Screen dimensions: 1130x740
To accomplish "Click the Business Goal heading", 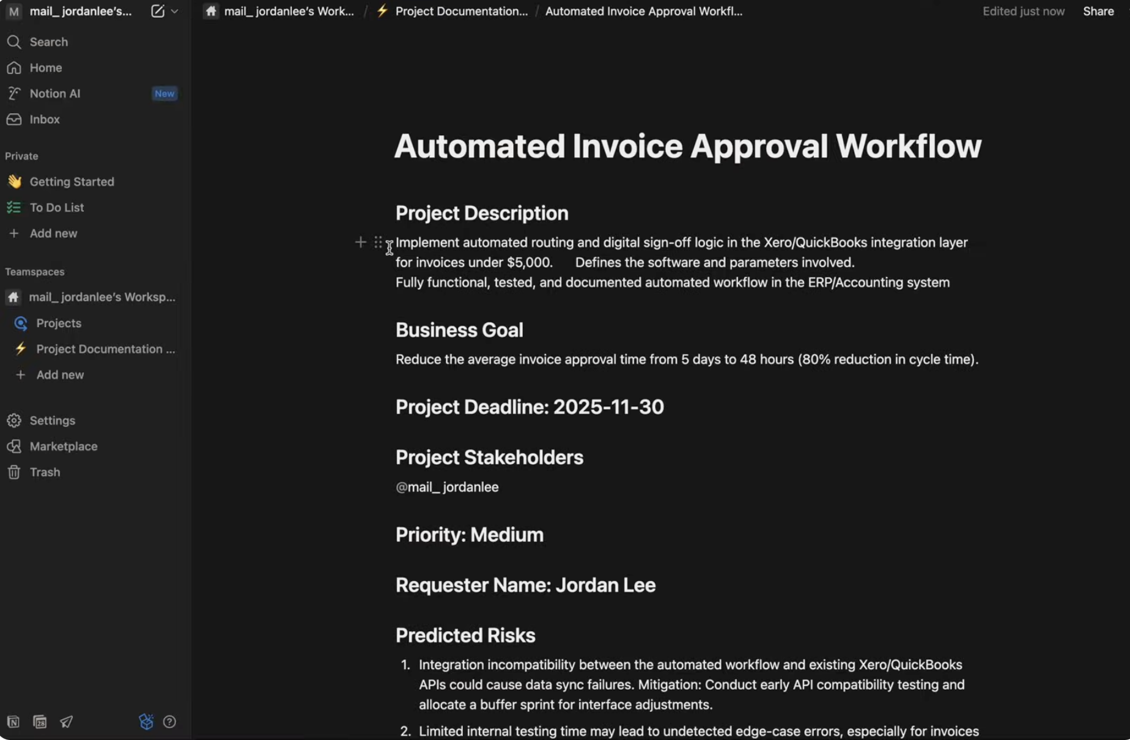I will pos(459,330).
